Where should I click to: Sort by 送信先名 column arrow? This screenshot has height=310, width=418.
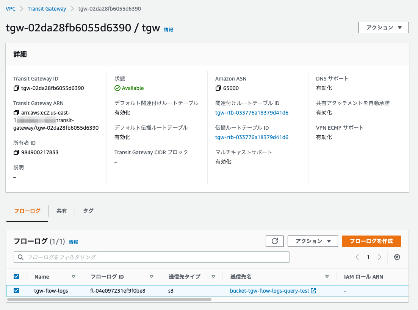(x=327, y=277)
